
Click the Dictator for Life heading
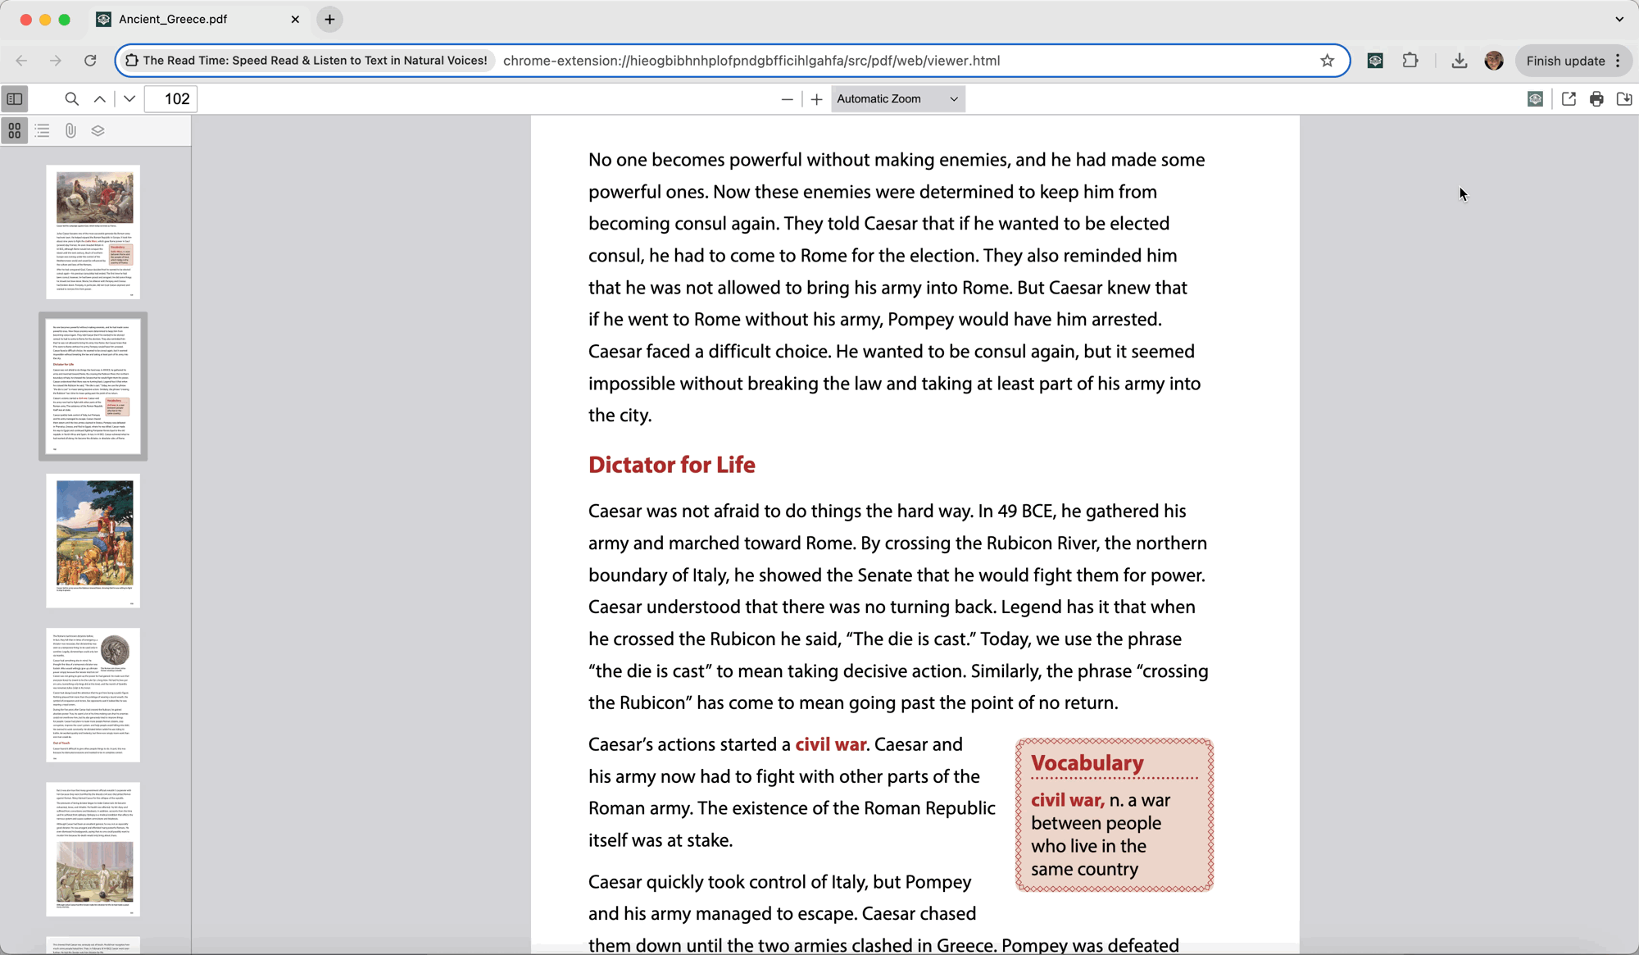coord(671,465)
